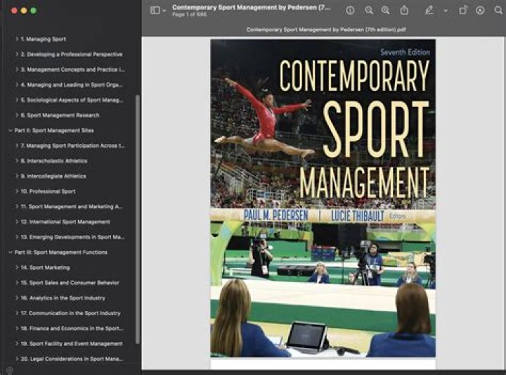The height and width of the screenshot is (375, 506).
Task: Open 17. Communication in the Sport Industry
Action: (x=71, y=313)
